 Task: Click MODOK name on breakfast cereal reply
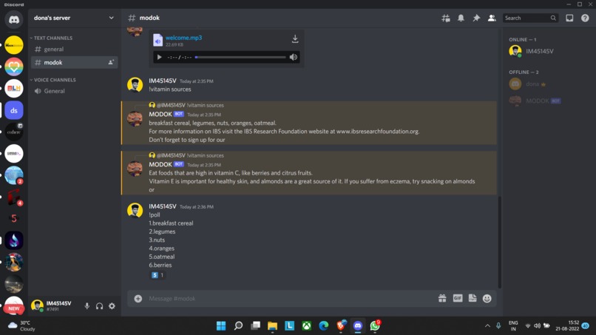(x=160, y=114)
